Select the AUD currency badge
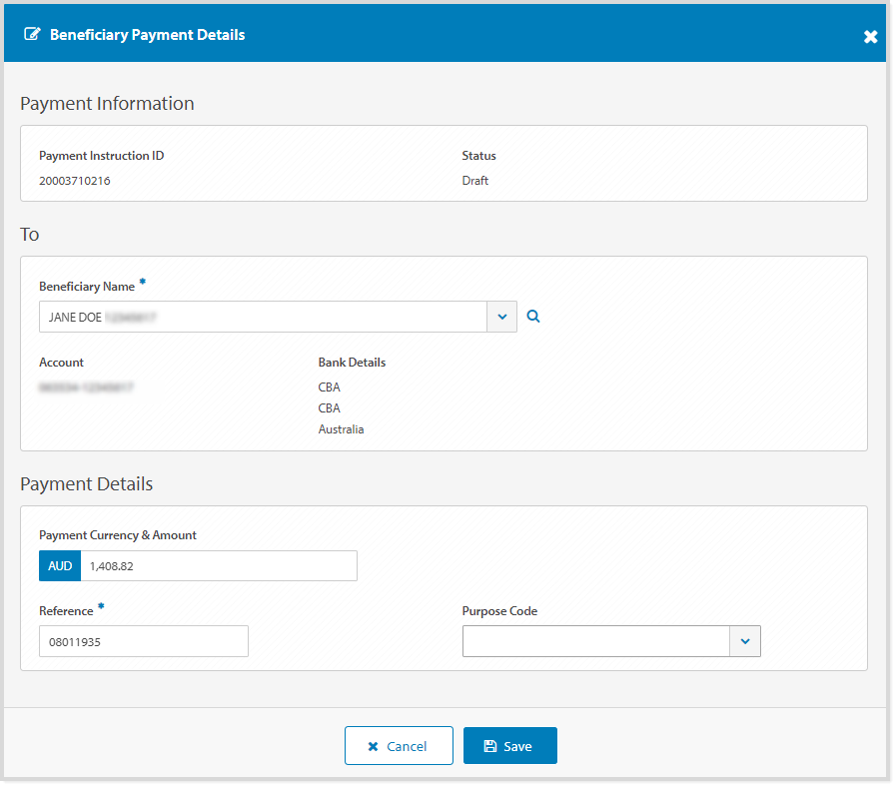 click(59, 565)
